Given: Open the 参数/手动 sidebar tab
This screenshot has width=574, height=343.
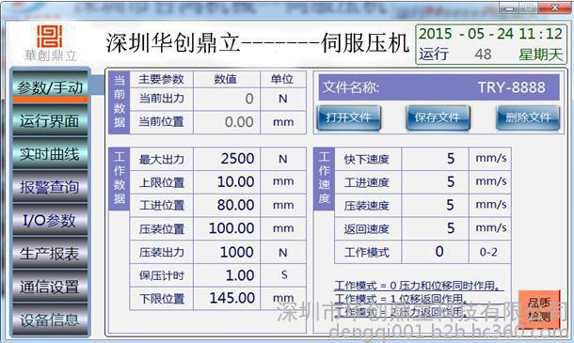Looking at the screenshot, I should 50,87.
